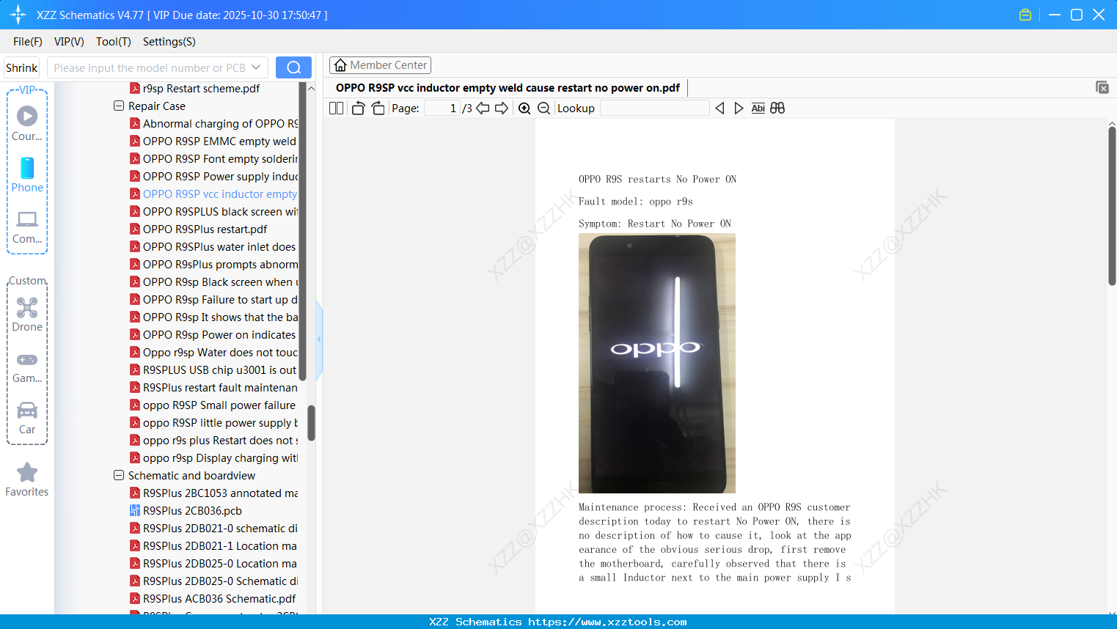Grab the file tree vertical scrollbar thumb
The height and width of the screenshot is (629, 1117).
[311, 423]
